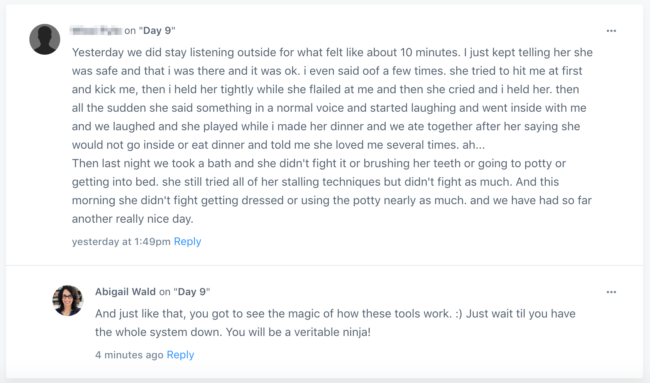Click the ":)" smiley in Abigail's reply

[x=459, y=314]
